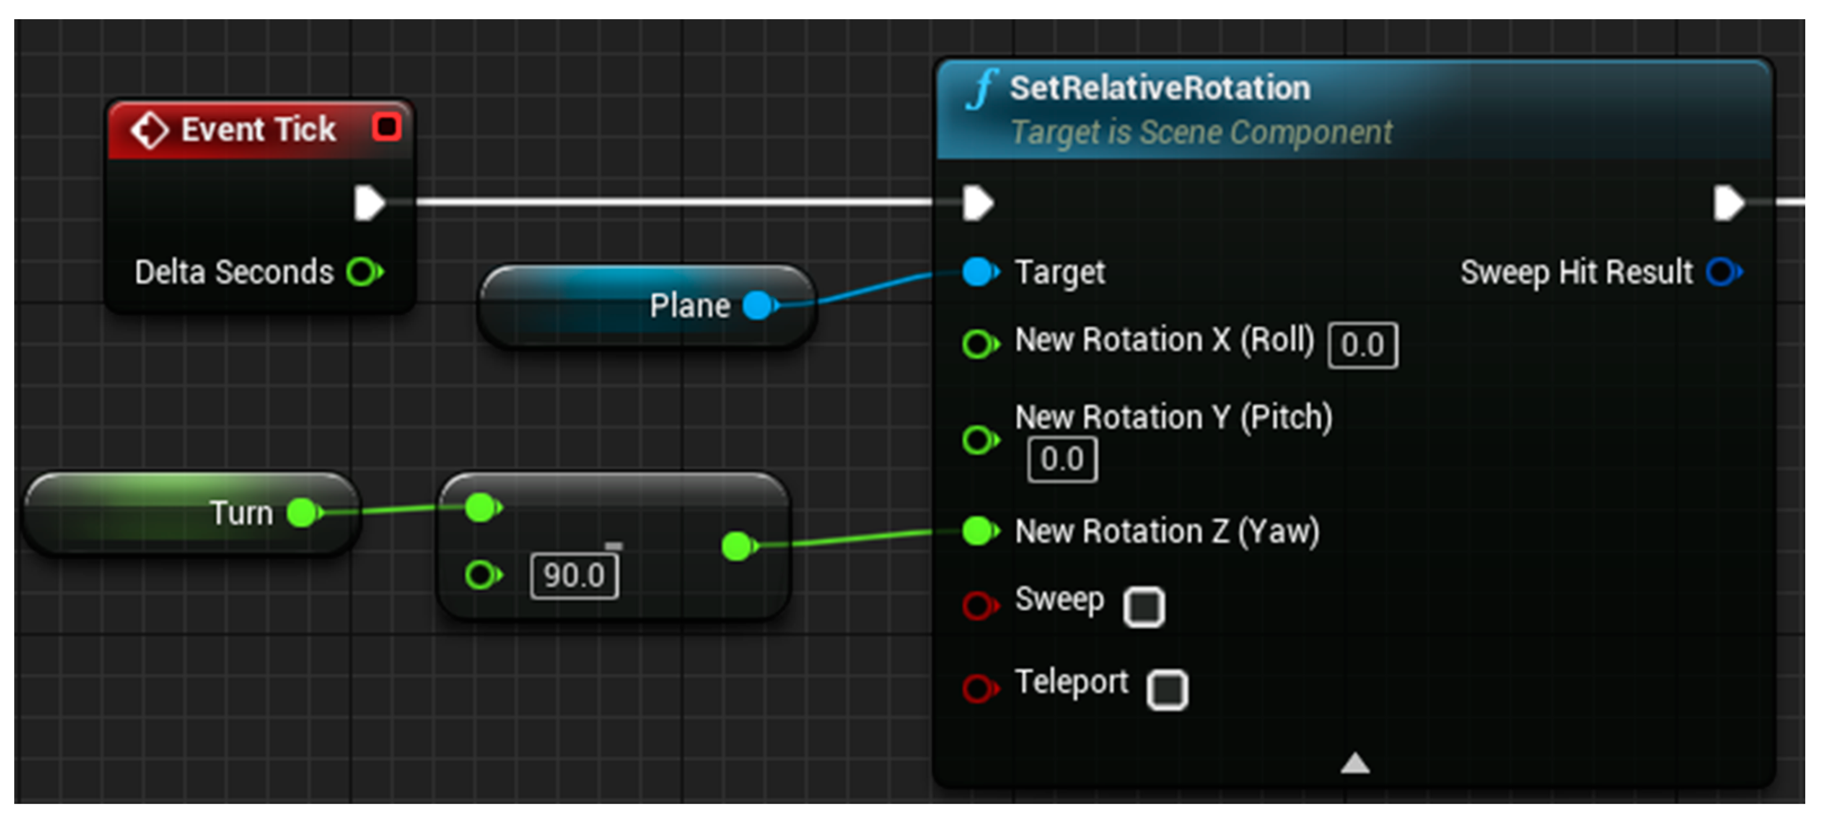1825x824 pixels.
Task: Click the 90.0 value input field
Action: point(574,575)
